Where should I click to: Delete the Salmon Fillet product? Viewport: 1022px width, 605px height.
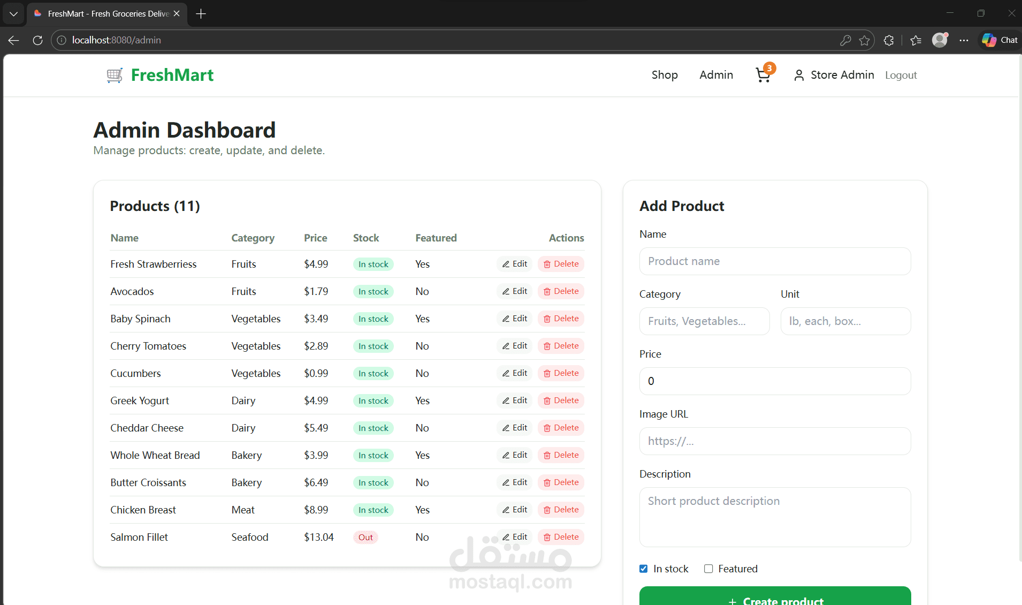[x=561, y=537]
